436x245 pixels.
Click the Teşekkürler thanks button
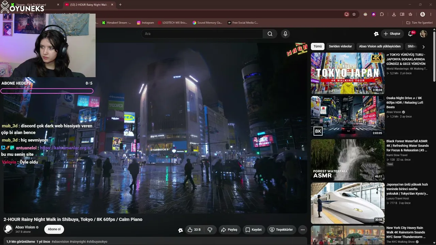[281, 230]
